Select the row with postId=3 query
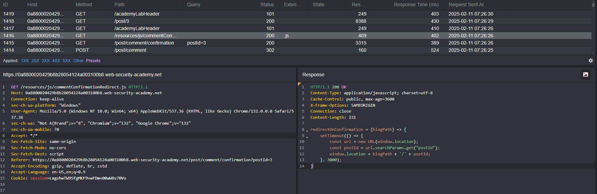Viewport: 597px width, 194px height. coord(196,43)
